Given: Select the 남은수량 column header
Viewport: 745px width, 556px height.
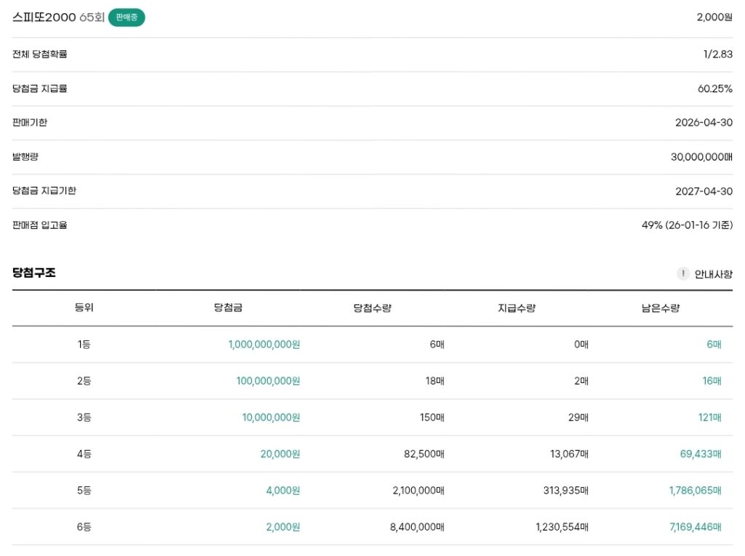Looking at the screenshot, I should coord(660,307).
